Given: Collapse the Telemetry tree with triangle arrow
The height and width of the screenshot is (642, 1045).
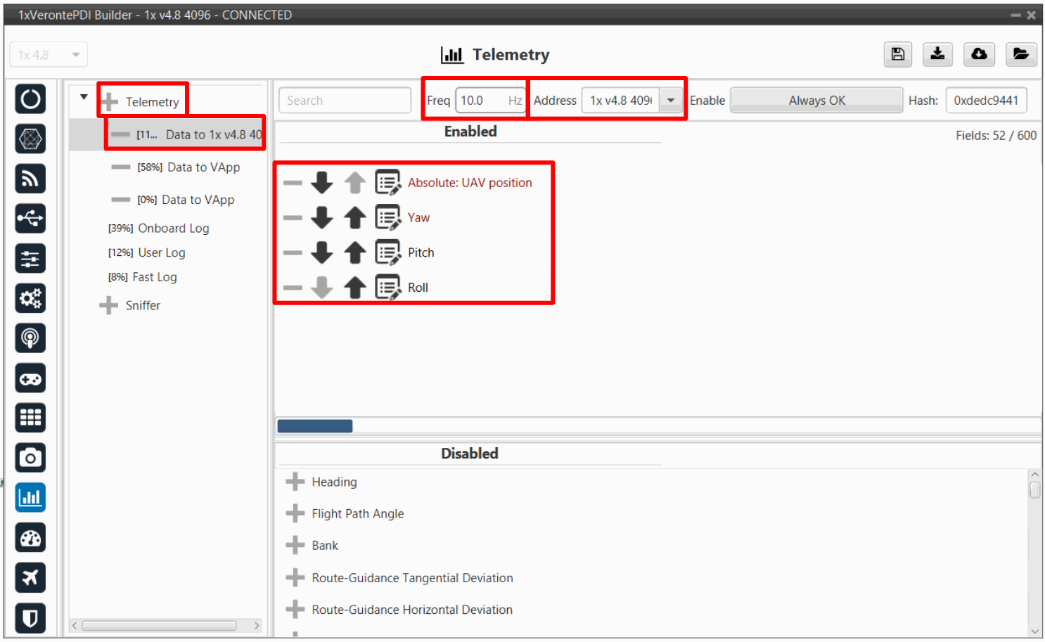Looking at the screenshot, I should point(84,97).
